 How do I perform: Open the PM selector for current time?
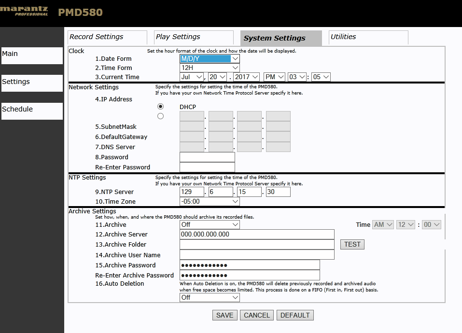click(x=274, y=77)
